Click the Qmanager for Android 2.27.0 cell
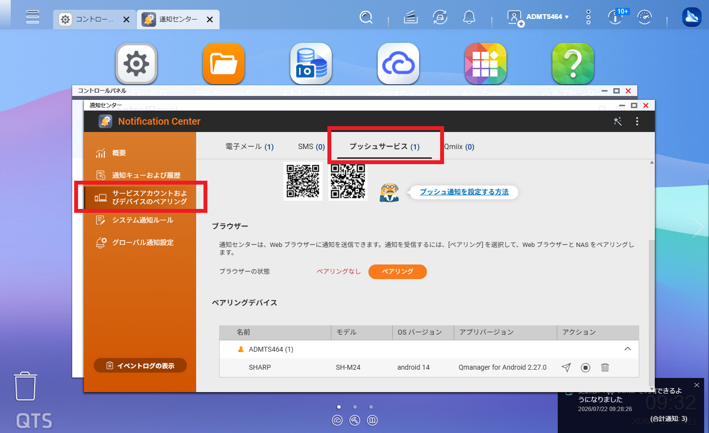Viewport: 709px width, 433px height. [503, 367]
